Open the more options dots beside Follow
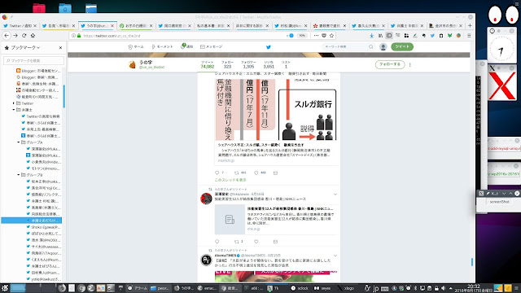Screen dimensions: 521x293 (410, 64)
